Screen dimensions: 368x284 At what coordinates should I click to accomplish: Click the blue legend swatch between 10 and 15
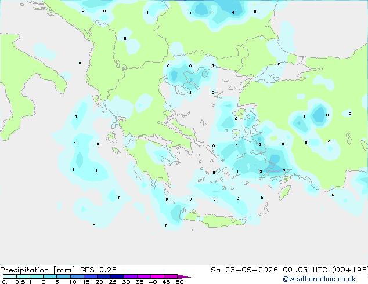[x=77, y=276]
